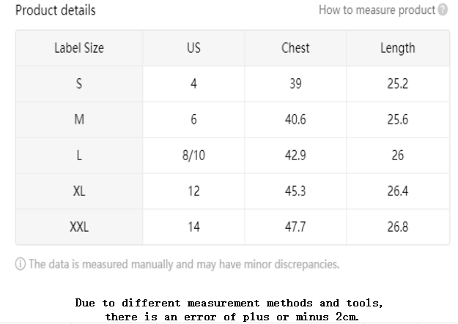Select the XL label size cell
The image size is (458, 324).
pyautogui.click(x=79, y=192)
